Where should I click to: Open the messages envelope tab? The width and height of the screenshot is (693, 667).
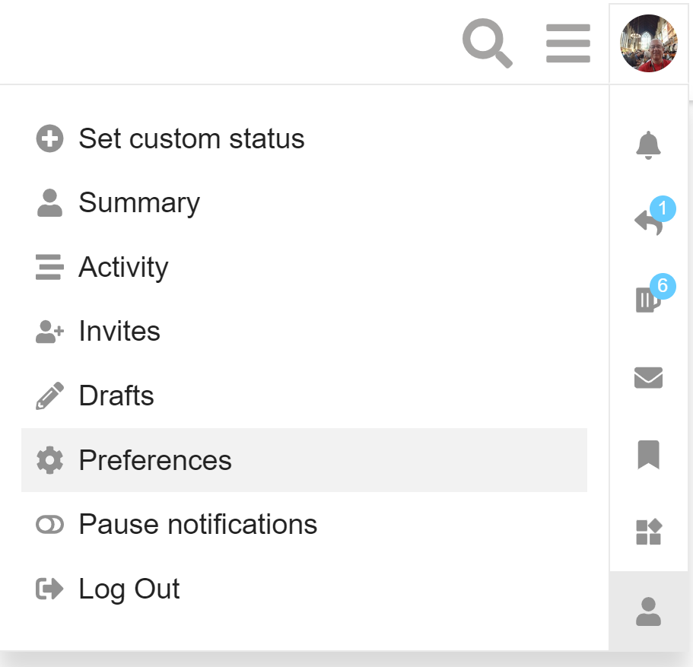pyautogui.click(x=648, y=377)
